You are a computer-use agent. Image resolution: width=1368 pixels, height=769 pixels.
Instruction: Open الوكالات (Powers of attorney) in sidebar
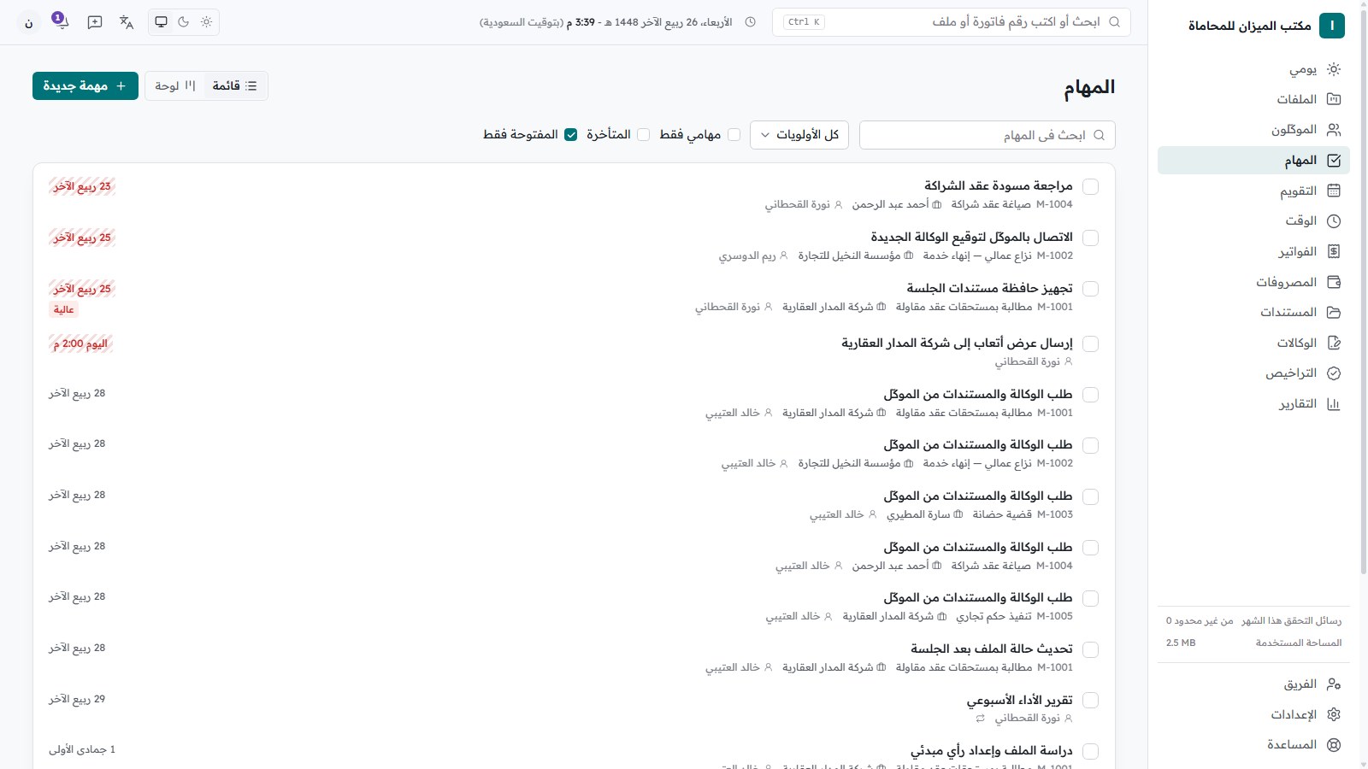point(1253,343)
